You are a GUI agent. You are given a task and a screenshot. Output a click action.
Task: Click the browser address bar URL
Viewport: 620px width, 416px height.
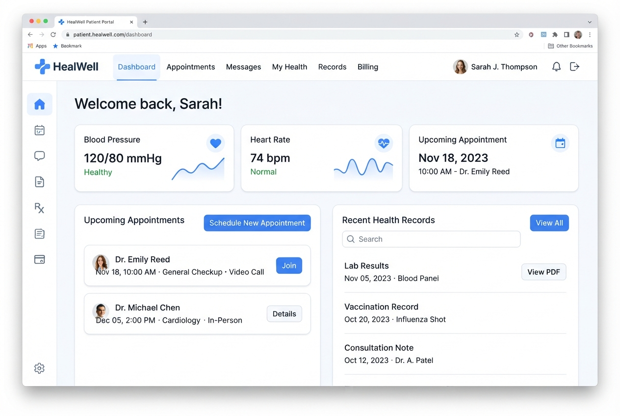112,35
